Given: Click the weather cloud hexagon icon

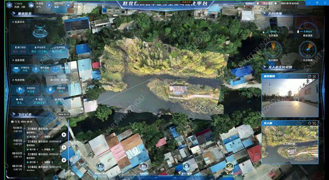Looking at the screenshot, I should [x=31, y=5].
